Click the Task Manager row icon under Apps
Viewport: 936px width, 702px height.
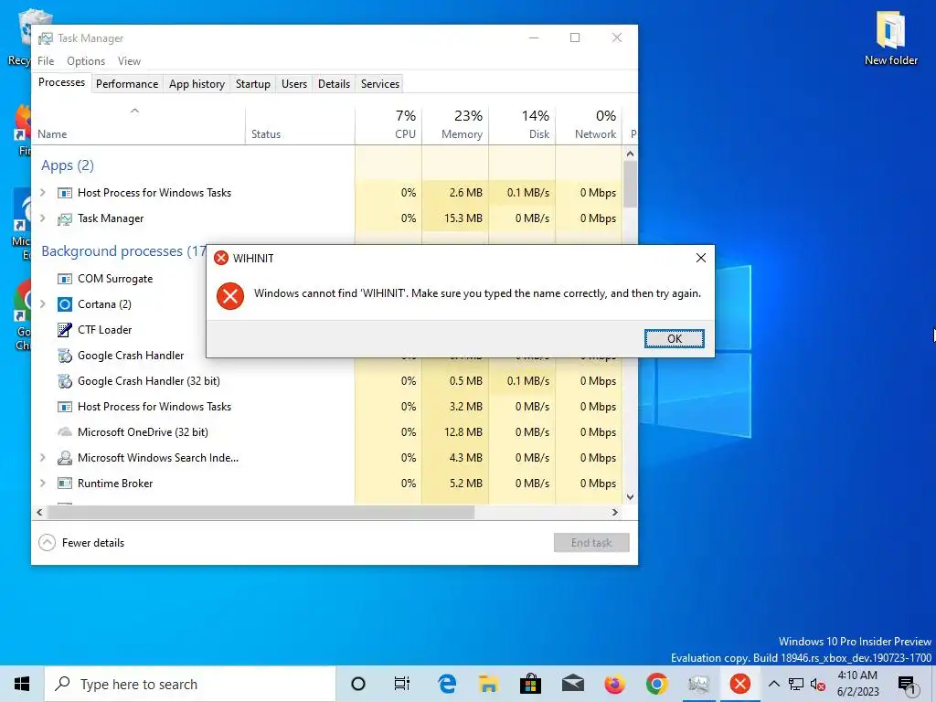point(65,219)
